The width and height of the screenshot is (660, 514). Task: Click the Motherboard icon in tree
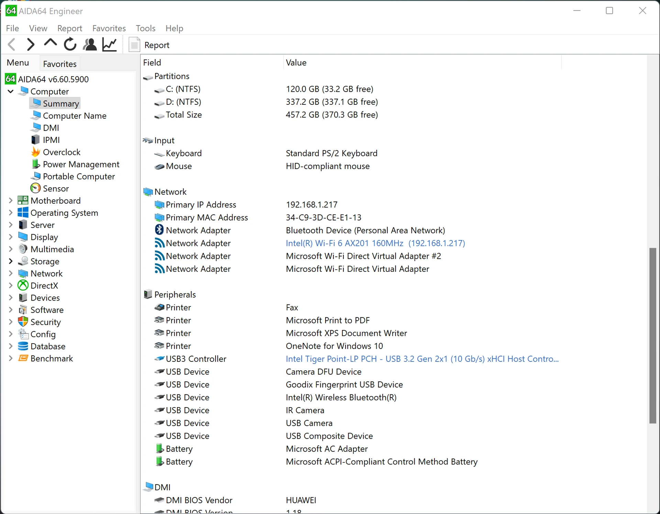pyautogui.click(x=23, y=200)
